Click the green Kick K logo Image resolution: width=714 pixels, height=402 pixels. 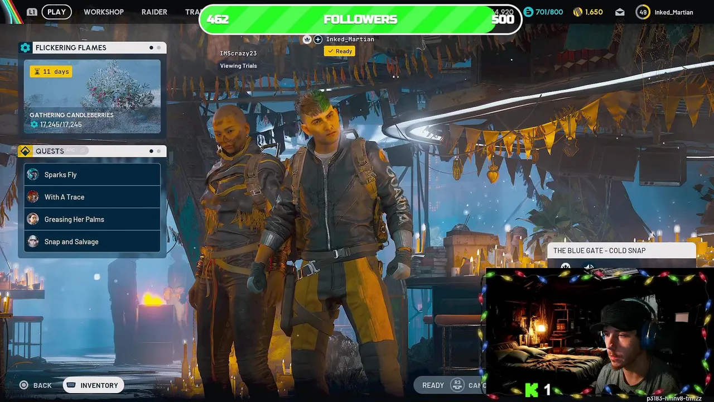click(532, 390)
